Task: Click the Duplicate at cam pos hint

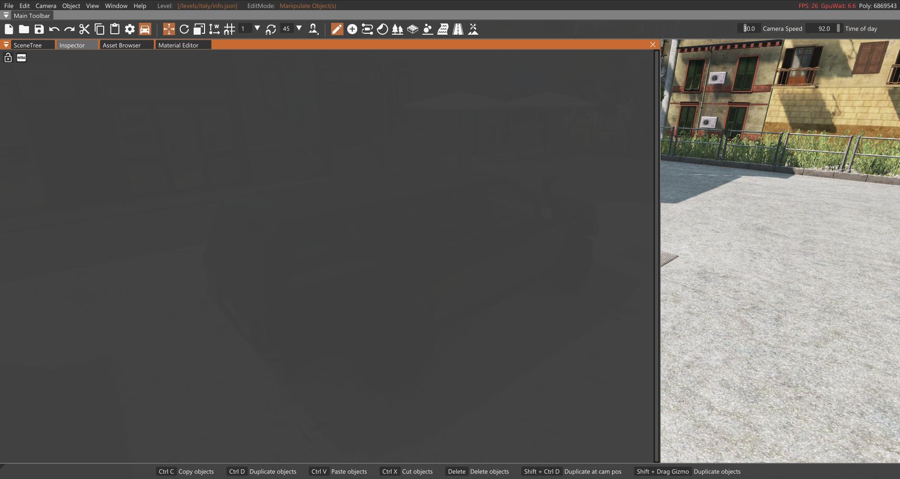Action: 572,471
